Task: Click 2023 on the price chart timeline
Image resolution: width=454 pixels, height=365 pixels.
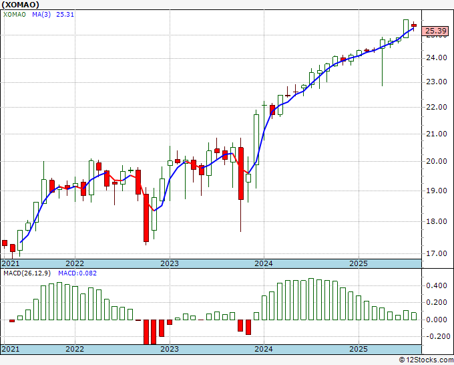Action: 170,263
